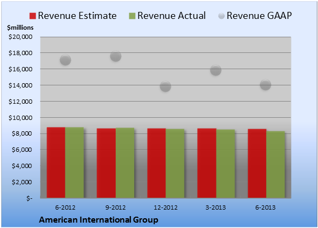Click the '$2,000' axis value
This screenshot has height=228, width=318.
[x=22, y=182]
